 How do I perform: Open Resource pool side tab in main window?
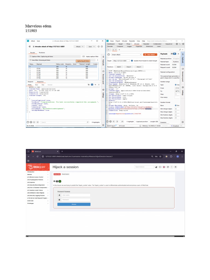(183, 75)
